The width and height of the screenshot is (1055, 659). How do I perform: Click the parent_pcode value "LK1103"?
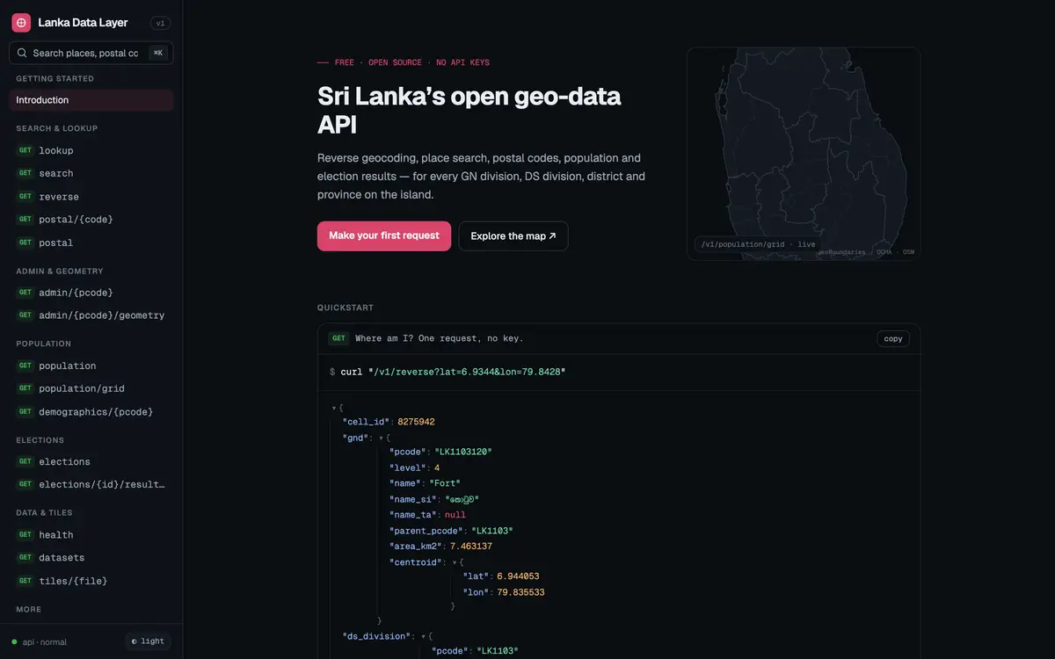(492, 531)
